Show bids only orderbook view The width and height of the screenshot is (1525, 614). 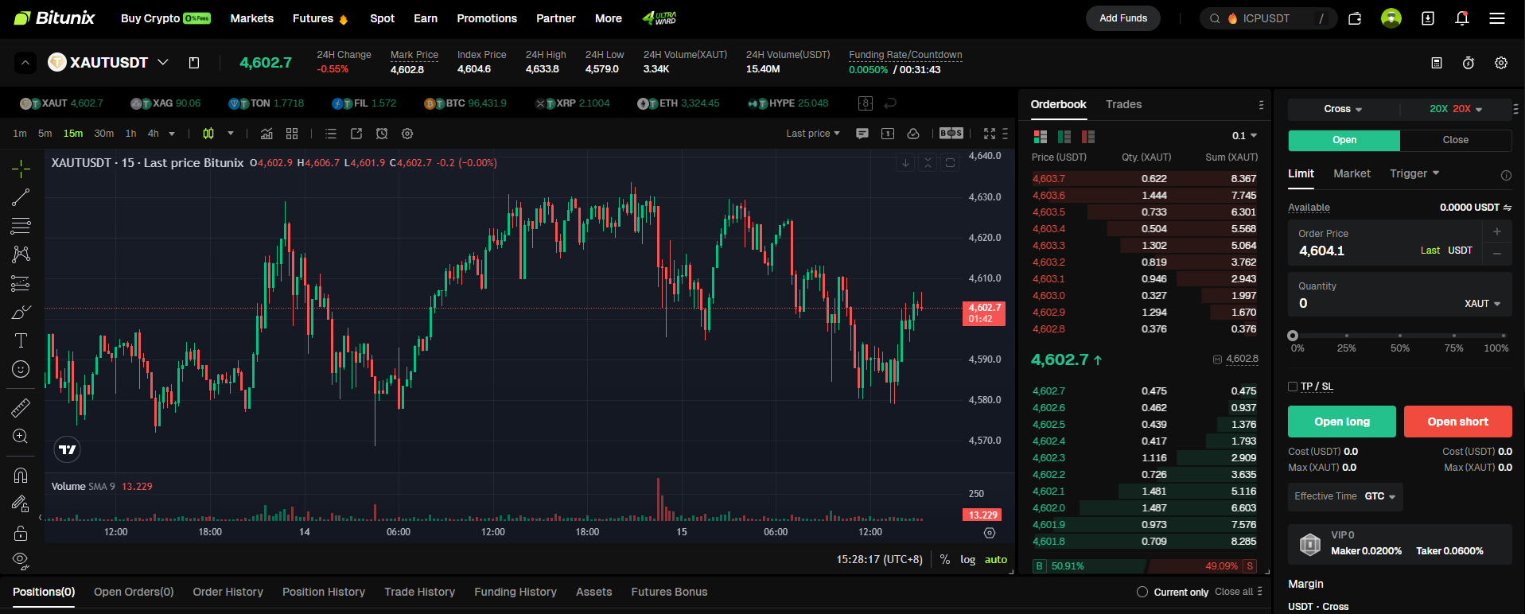point(1064,136)
